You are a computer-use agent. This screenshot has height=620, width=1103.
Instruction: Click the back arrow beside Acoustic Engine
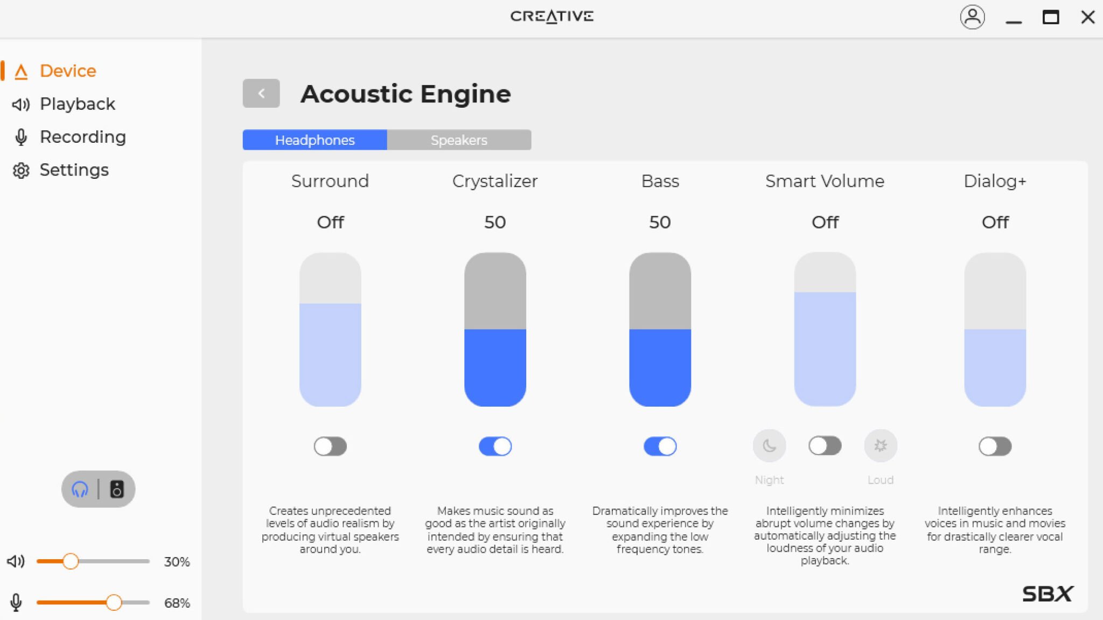pos(261,93)
